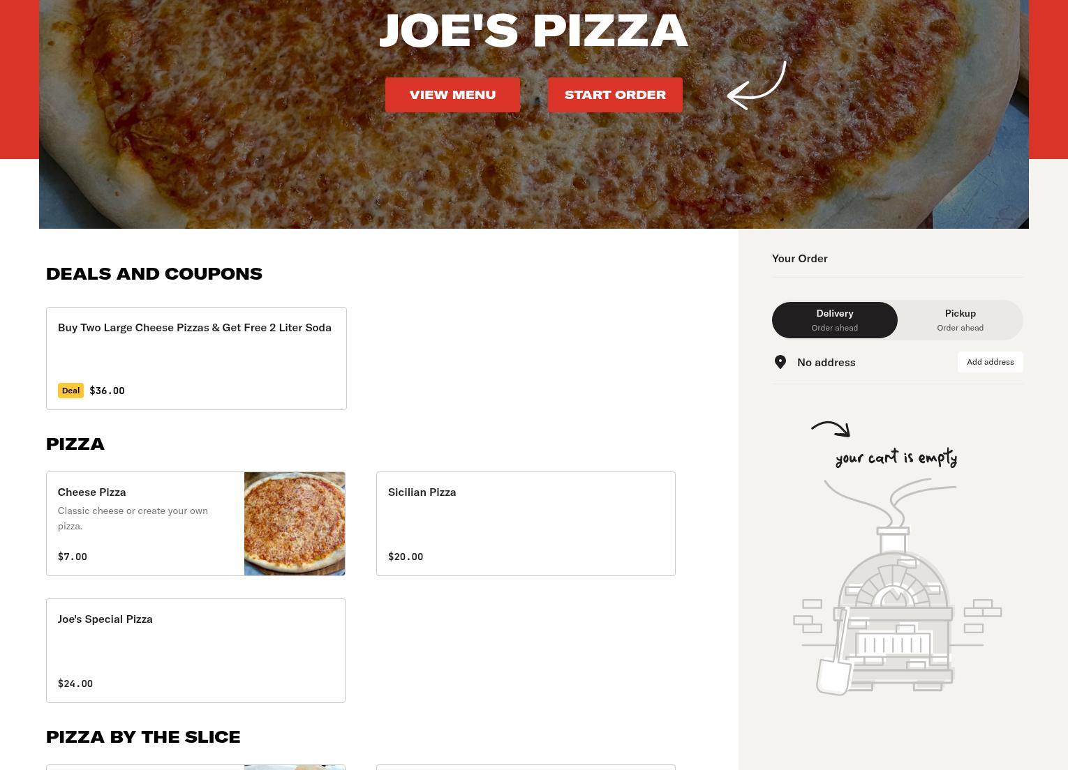The width and height of the screenshot is (1068, 770).
Task: Click the location pin icon beside No address
Action: coord(780,362)
